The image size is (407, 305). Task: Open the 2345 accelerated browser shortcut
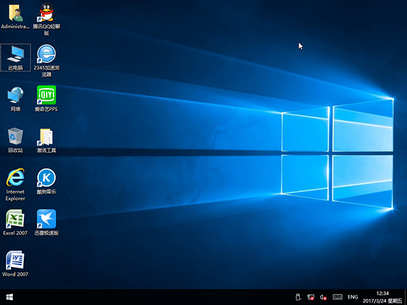click(46, 54)
